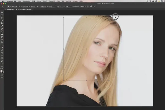165x110 pixels.
Task: Open the Edit Toolbar three-dots button
Action: tap(2, 66)
